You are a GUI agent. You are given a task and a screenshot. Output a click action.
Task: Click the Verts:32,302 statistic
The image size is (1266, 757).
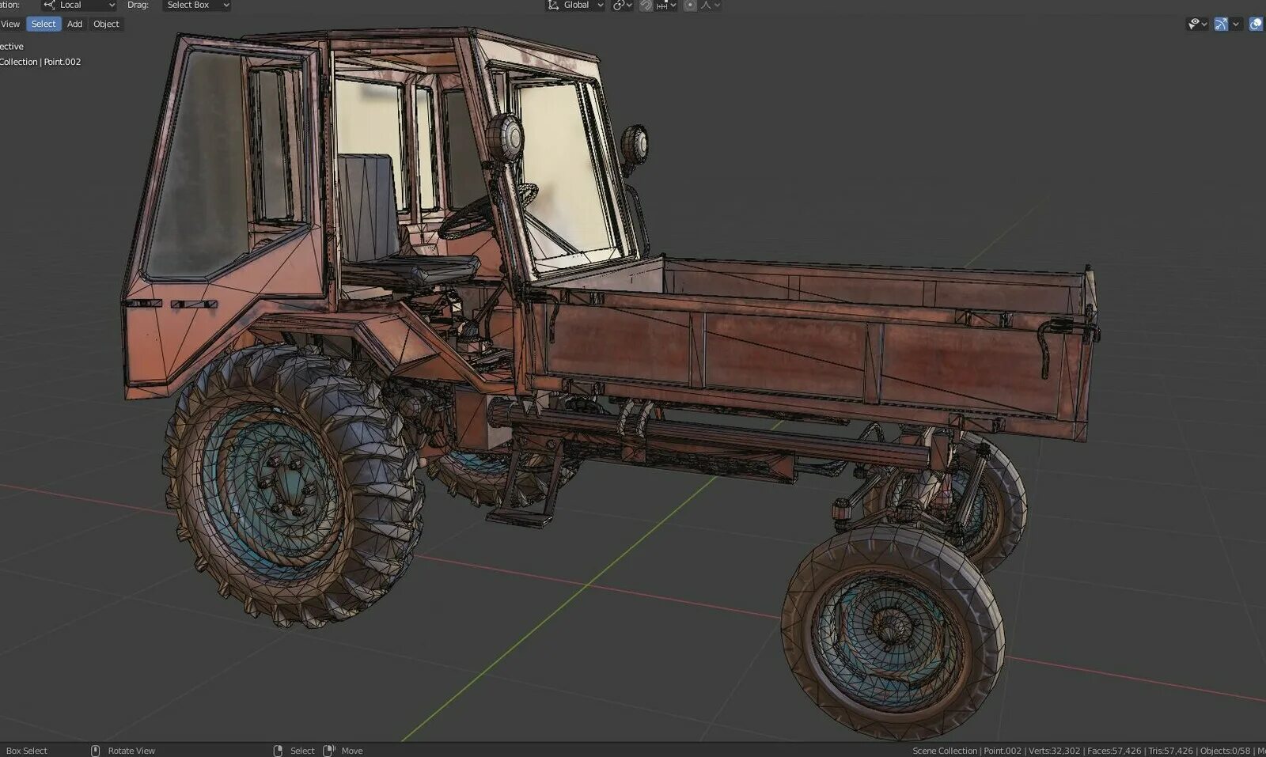tap(1054, 751)
